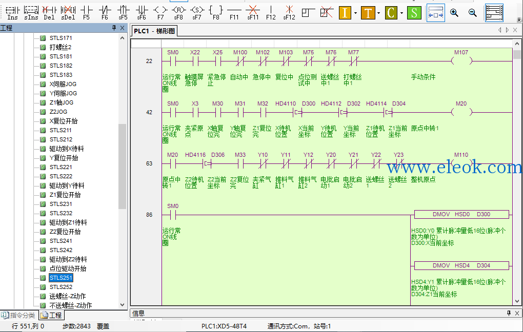Select the PLC1 - 梯形图 tab
This screenshot has width=523, height=332.
pos(154,31)
